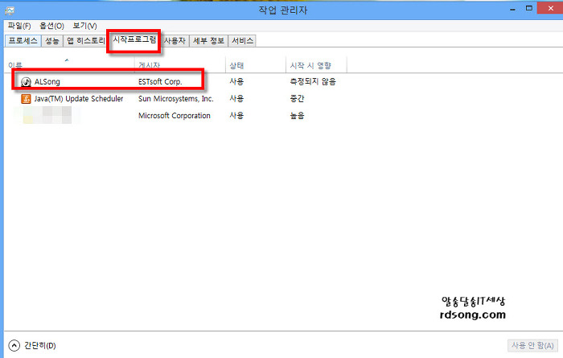The width and height of the screenshot is (563, 358).
Task: Click the Java Update Scheduler icon
Action: click(x=26, y=99)
